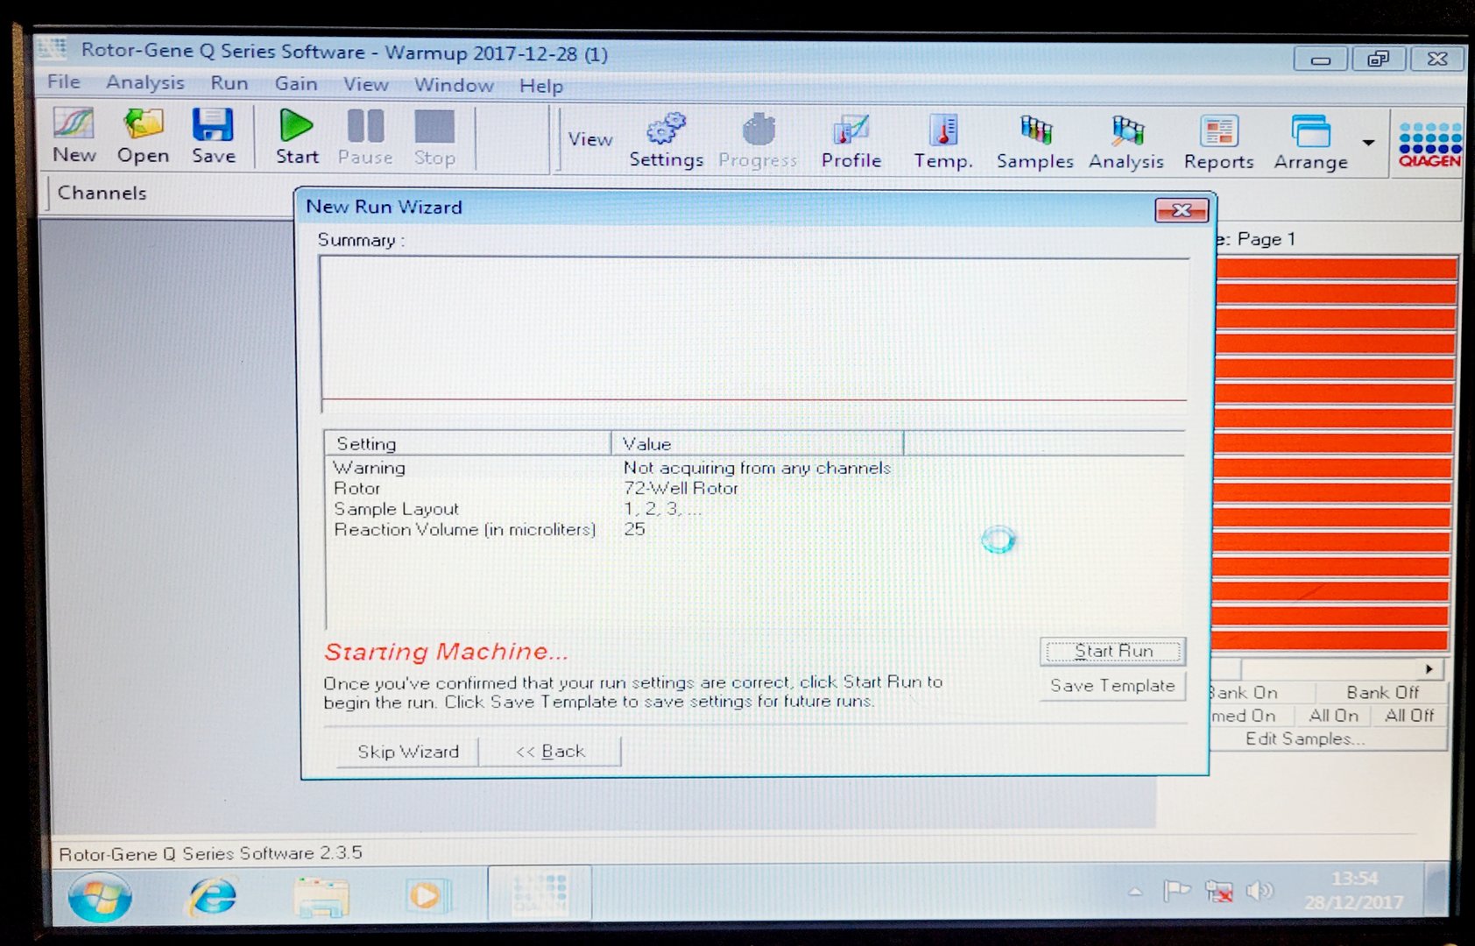Start the run with green Start icon
The height and width of the screenshot is (946, 1475).
pos(297,136)
